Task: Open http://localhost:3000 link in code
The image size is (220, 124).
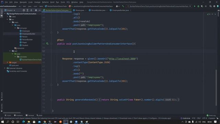Action: [x=122, y=59]
